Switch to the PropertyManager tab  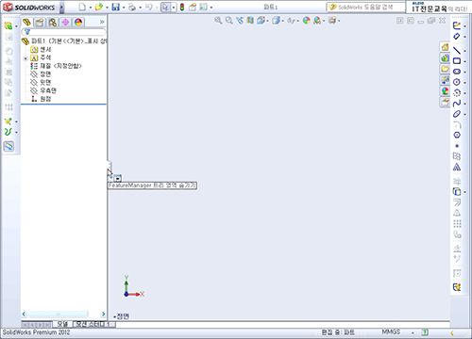(40, 22)
